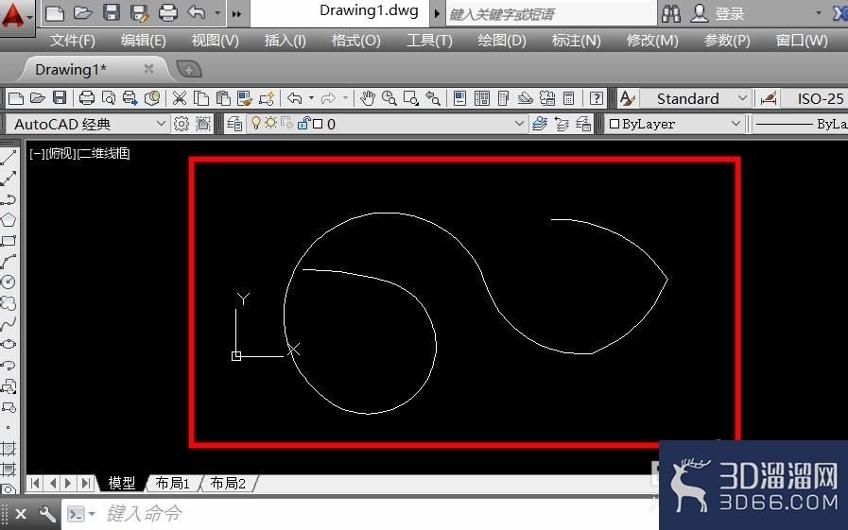Select the Spline curve tool
Screen dimensions: 848x530
(9, 323)
